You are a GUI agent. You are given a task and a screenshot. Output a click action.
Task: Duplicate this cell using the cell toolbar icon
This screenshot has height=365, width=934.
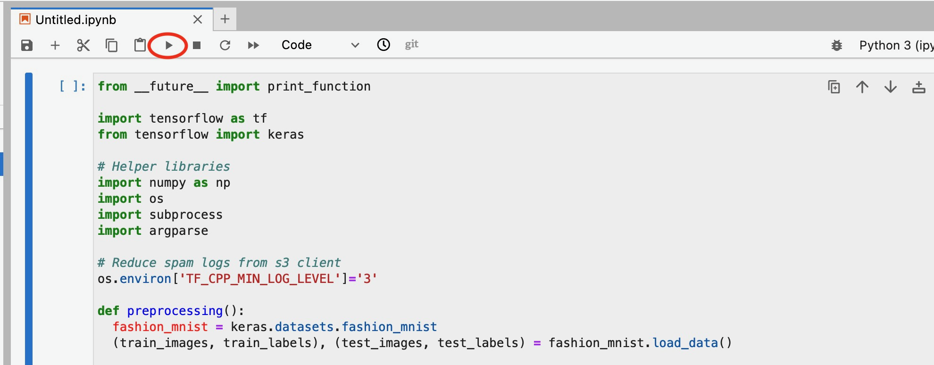point(834,87)
